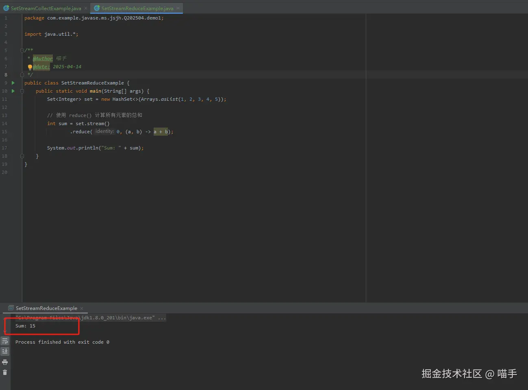528x390 pixels.
Task: Click the 'Sum: 15' console output line
Action: click(x=25, y=326)
